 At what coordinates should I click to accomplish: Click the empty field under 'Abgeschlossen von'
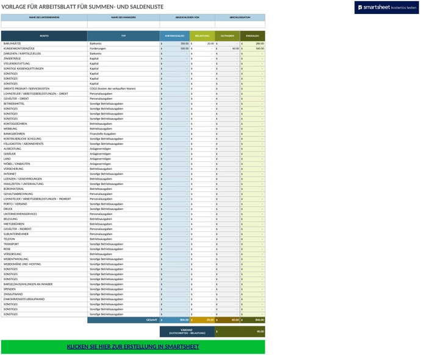187,24
